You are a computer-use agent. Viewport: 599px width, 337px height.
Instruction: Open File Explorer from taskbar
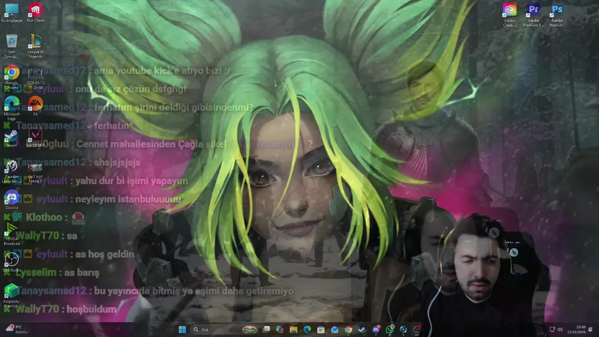293,330
